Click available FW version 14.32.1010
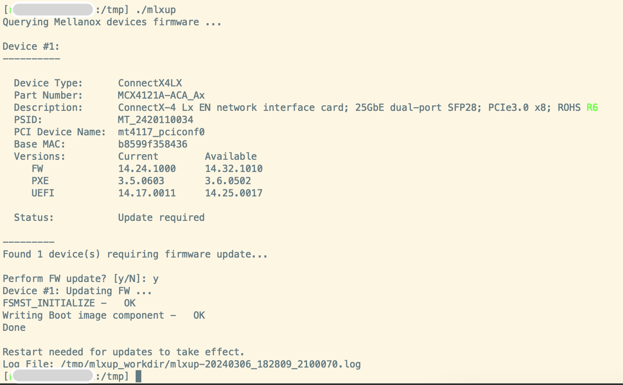The height and width of the screenshot is (385, 623). click(x=234, y=168)
